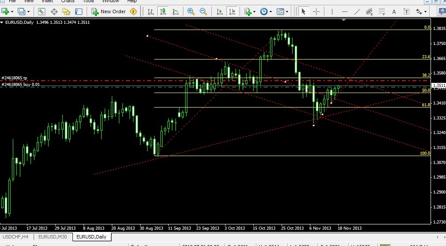Click the Fibonacci 23.6 level label

click(x=426, y=57)
